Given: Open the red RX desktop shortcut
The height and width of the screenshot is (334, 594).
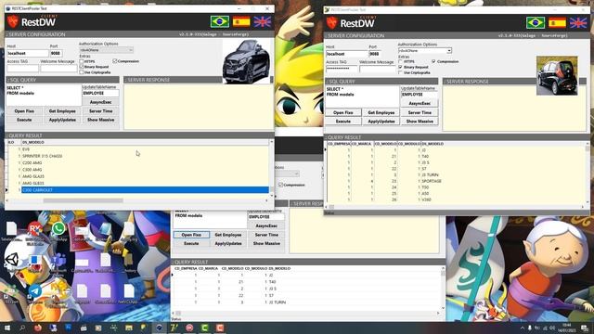Looking at the screenshot, I should pos(35,229).
